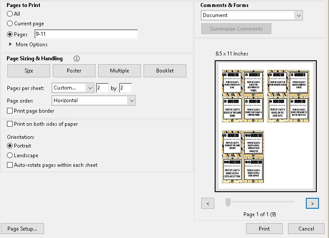The height and width of the screenshot is (238, 329).
Task: Select Portrait orientation
Action: (10, 145)
